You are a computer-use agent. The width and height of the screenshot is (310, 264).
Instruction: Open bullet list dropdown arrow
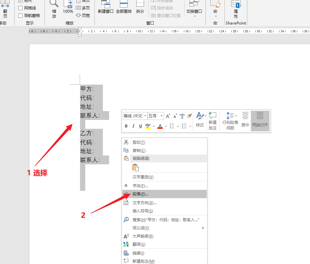(178, 126)
